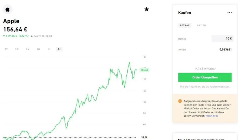Select the 1M time range
Image resolution: width=238 pixels, height=140 pixels.
[x=28, y=49]
